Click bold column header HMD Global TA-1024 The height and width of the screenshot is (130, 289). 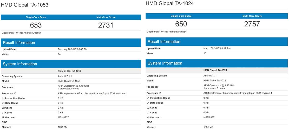[215, 70]
